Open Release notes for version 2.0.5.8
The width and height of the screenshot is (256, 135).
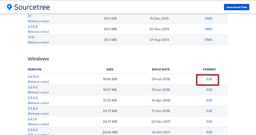pyautogui.click(x=38, y=32)
